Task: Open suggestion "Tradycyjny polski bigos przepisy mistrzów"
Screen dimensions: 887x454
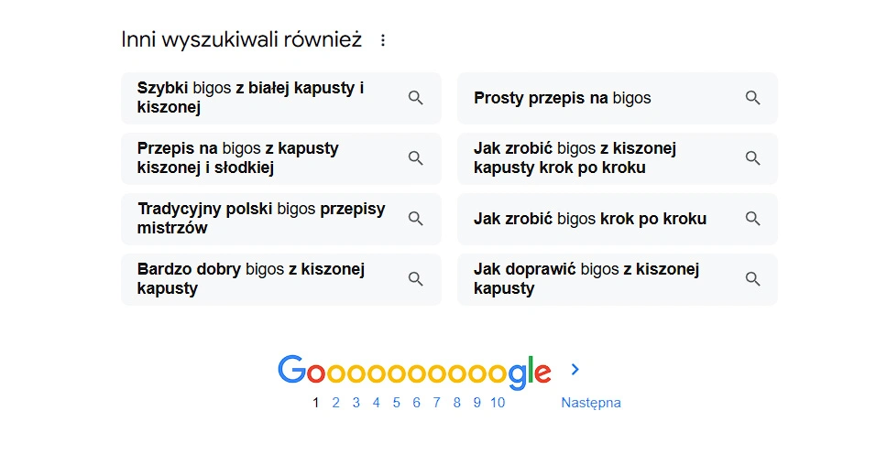Action: tap(281, 219)
